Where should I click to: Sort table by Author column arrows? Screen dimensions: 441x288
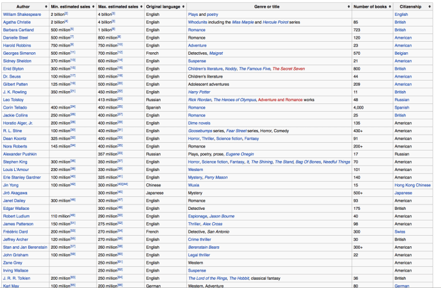[46, 6]
